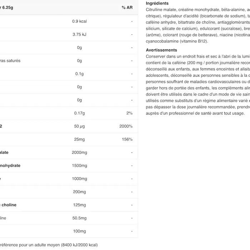Click the 50 µg vitamin amount
Screen dimensions: 250x250
79,126
